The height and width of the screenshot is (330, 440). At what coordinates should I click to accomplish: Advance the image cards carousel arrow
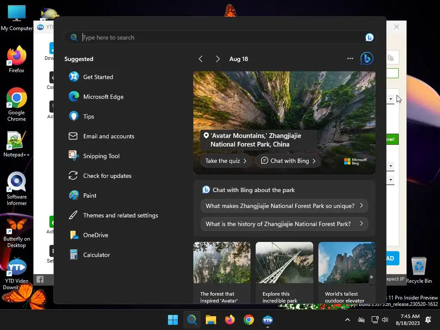coord(372,277)
